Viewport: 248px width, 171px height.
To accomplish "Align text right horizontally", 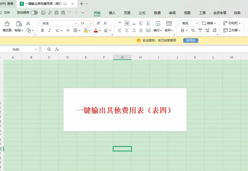I will [x=134, y=30].
